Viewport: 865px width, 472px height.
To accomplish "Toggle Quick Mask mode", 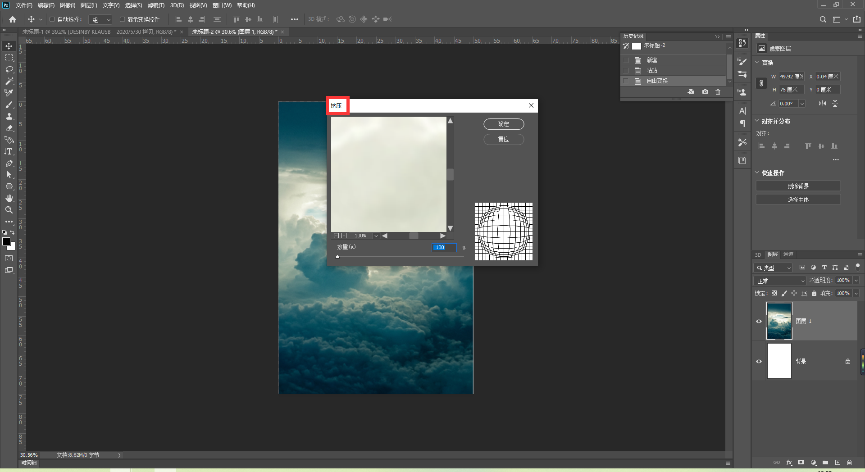I will click(9, 259).
